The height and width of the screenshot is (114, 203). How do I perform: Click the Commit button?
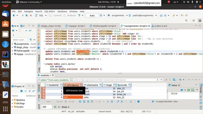click(x=56, y=16)
